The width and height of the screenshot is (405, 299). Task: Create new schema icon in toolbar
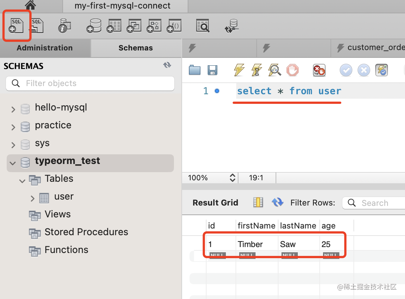point(94,26)
